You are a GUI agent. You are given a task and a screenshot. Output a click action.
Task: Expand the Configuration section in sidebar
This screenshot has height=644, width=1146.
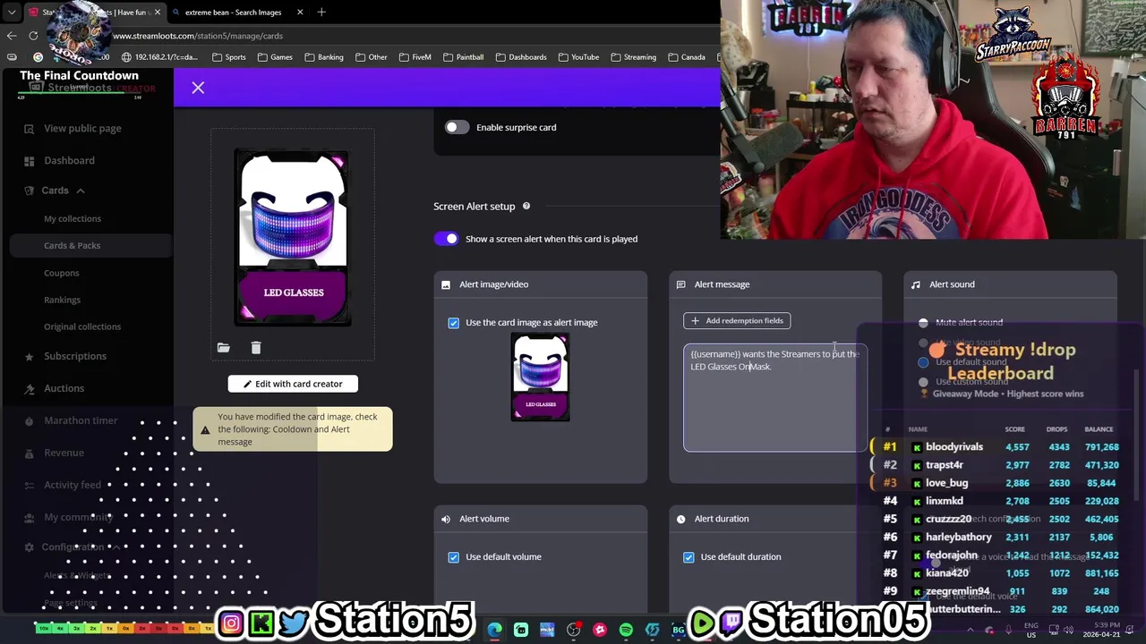(x=73, y=547)
